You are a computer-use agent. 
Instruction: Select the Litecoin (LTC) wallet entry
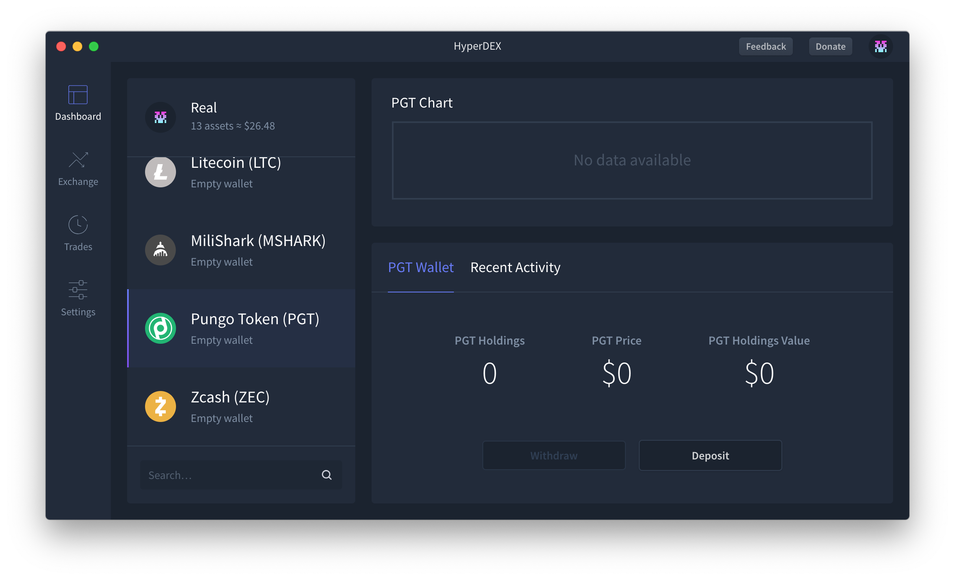(241, 172)
